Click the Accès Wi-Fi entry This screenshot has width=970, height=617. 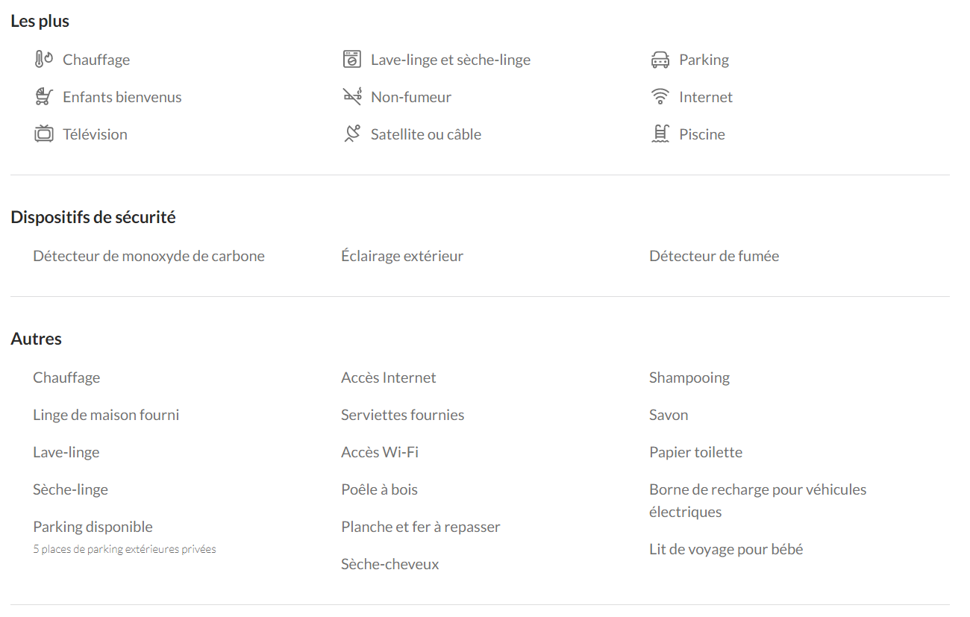[380, 452]
